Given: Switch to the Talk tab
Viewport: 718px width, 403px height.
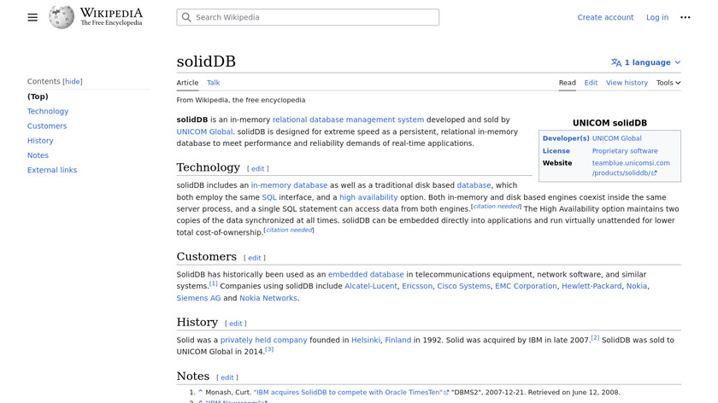Looking at the screenshot, I should click(x=213, y=83).
